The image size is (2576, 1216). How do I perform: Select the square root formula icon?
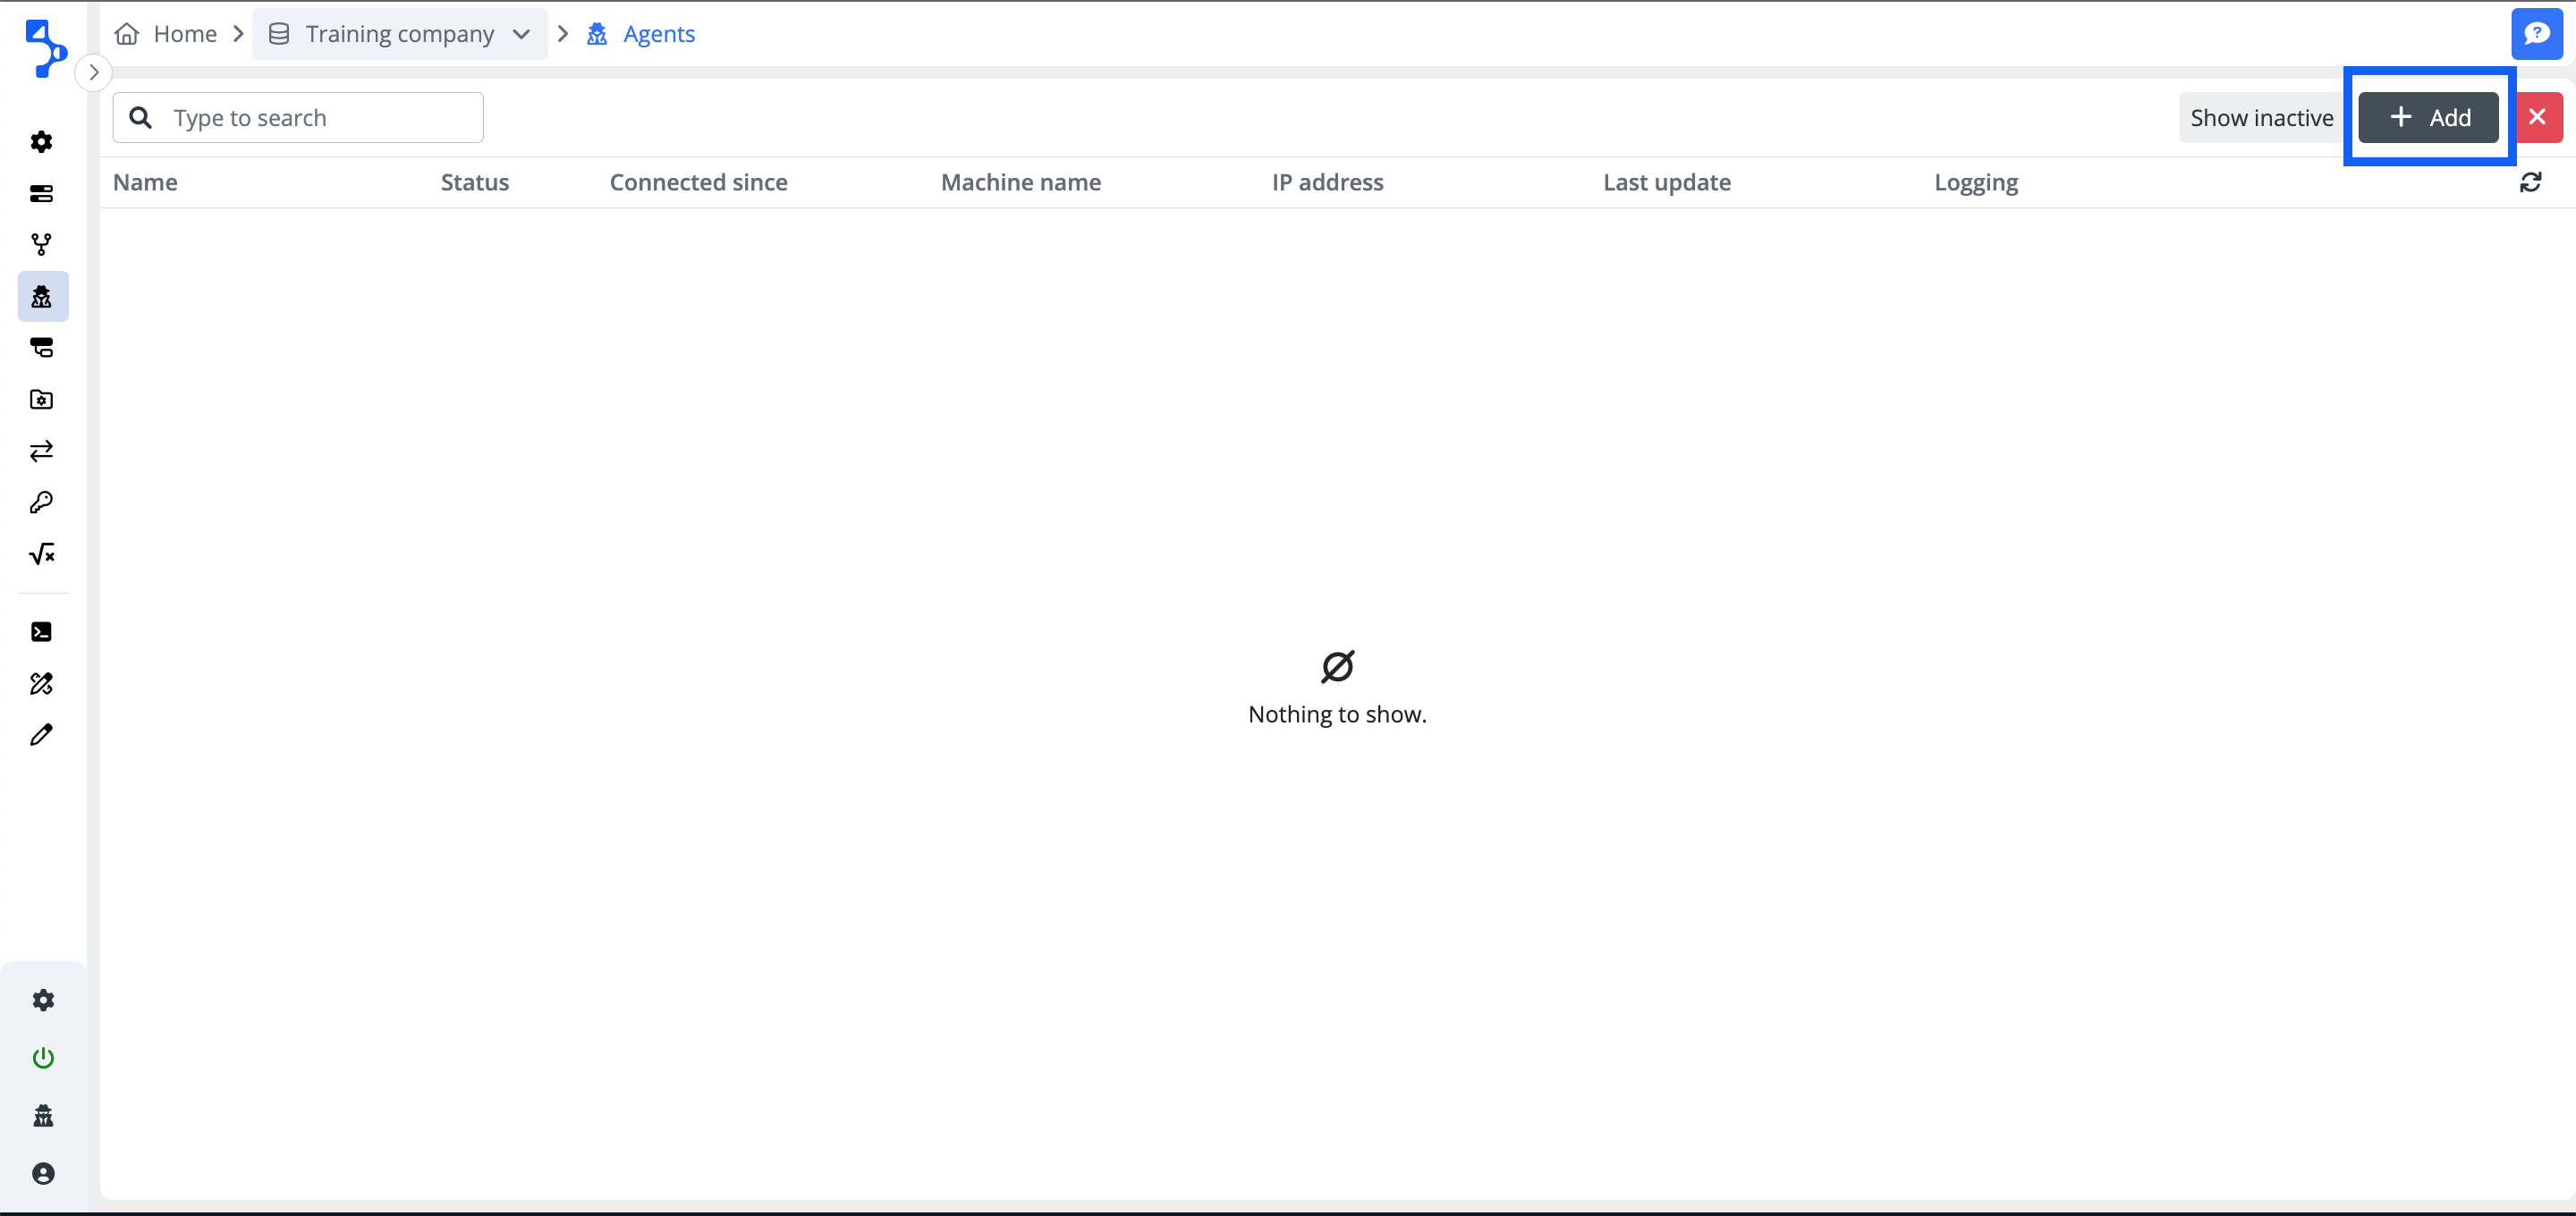click(41, 553)
